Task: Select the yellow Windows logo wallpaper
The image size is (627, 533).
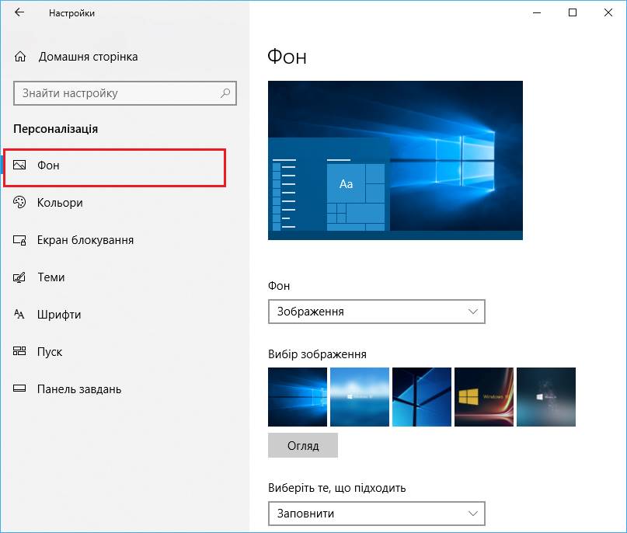Action: [484, 397]
